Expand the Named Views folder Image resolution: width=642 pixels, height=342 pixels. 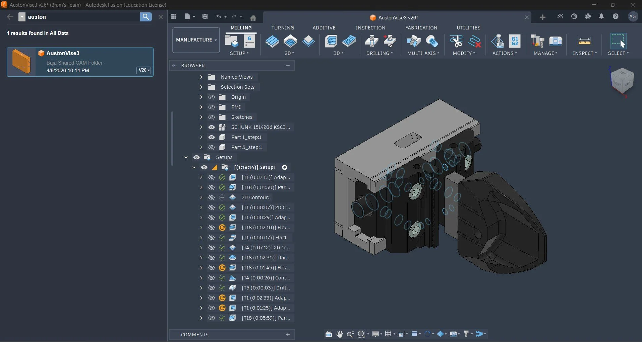(201, 77)
